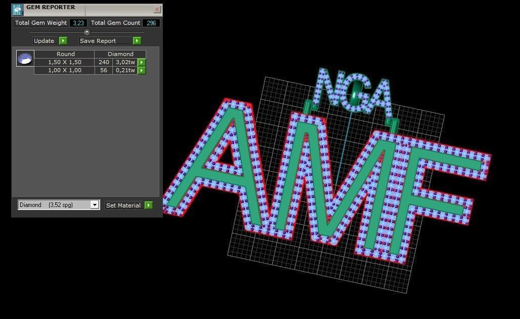
Task: Click the 56 gem count cell
Action: pyautogui.click(x=104, y=71)
